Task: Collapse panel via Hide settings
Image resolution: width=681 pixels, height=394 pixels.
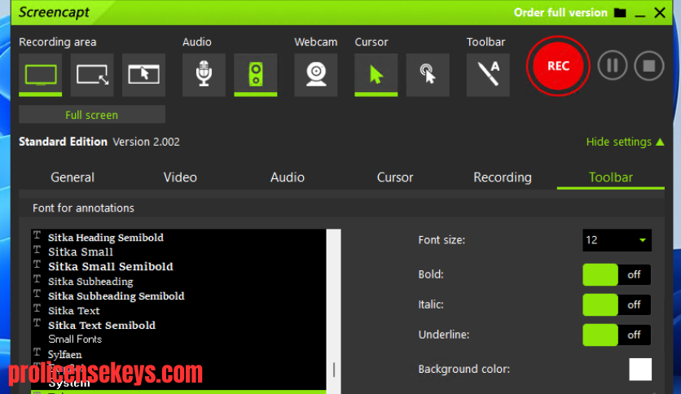Action: [625, 142]
